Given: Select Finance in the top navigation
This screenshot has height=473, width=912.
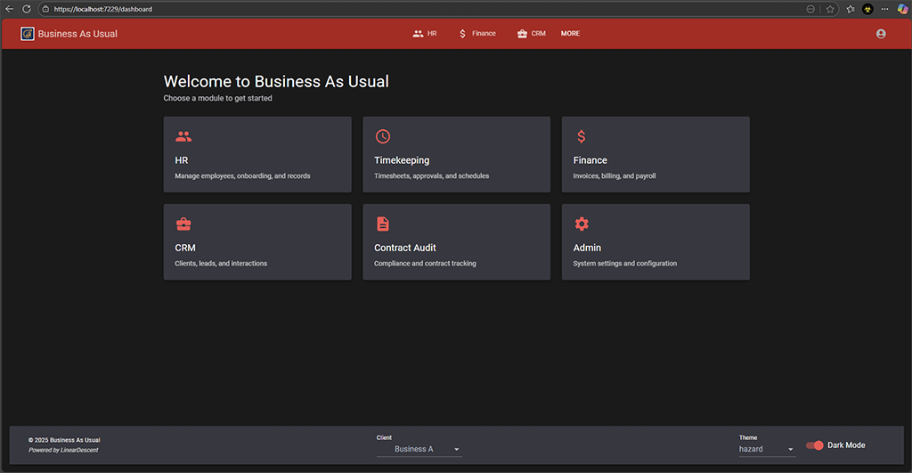Looking at the screenshot, I should pyautogui.click(x=477, y=34).
